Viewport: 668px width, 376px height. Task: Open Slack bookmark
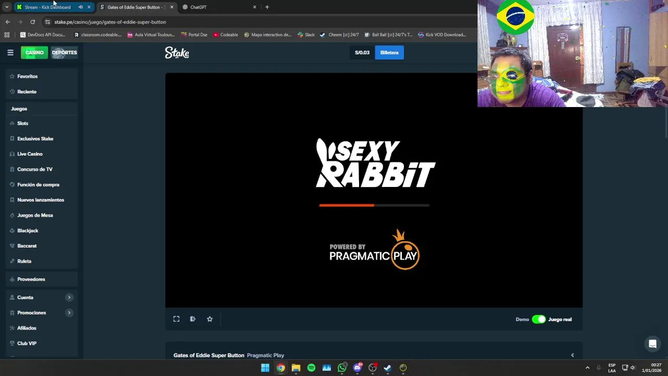306,35
